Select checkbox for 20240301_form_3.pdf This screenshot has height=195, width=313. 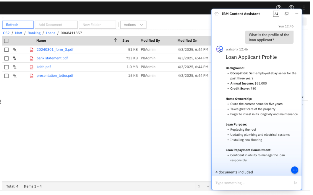[x=7, y=50]
